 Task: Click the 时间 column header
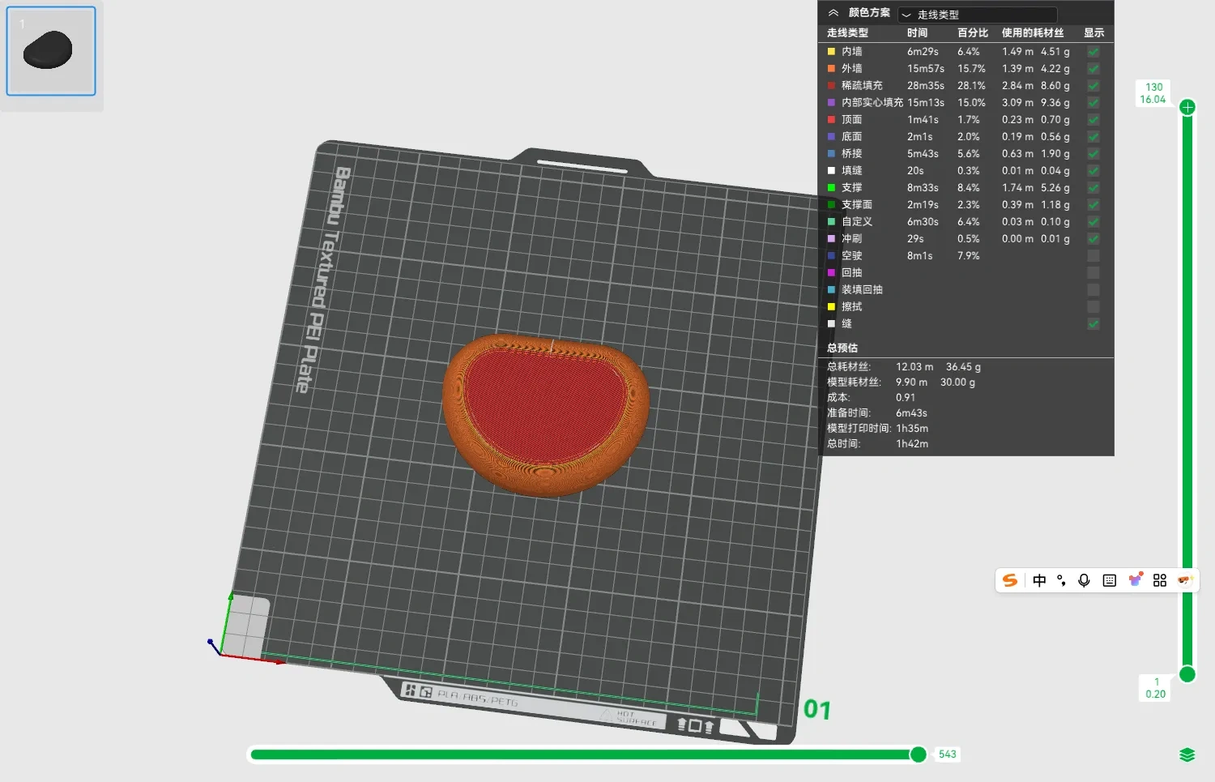click(x=917, y=33)
